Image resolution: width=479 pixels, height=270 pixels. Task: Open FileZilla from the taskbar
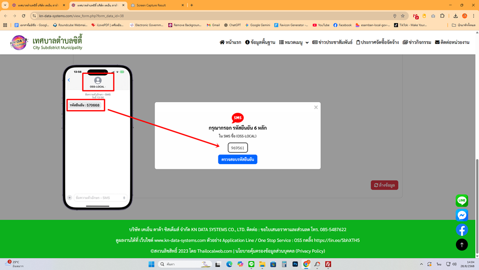pyautogui.click(x=328, y=264)
